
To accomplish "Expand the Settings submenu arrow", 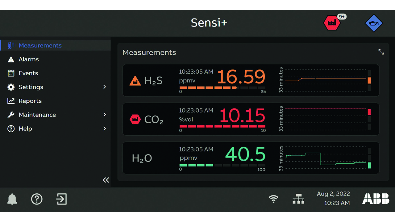I will 105,87.
